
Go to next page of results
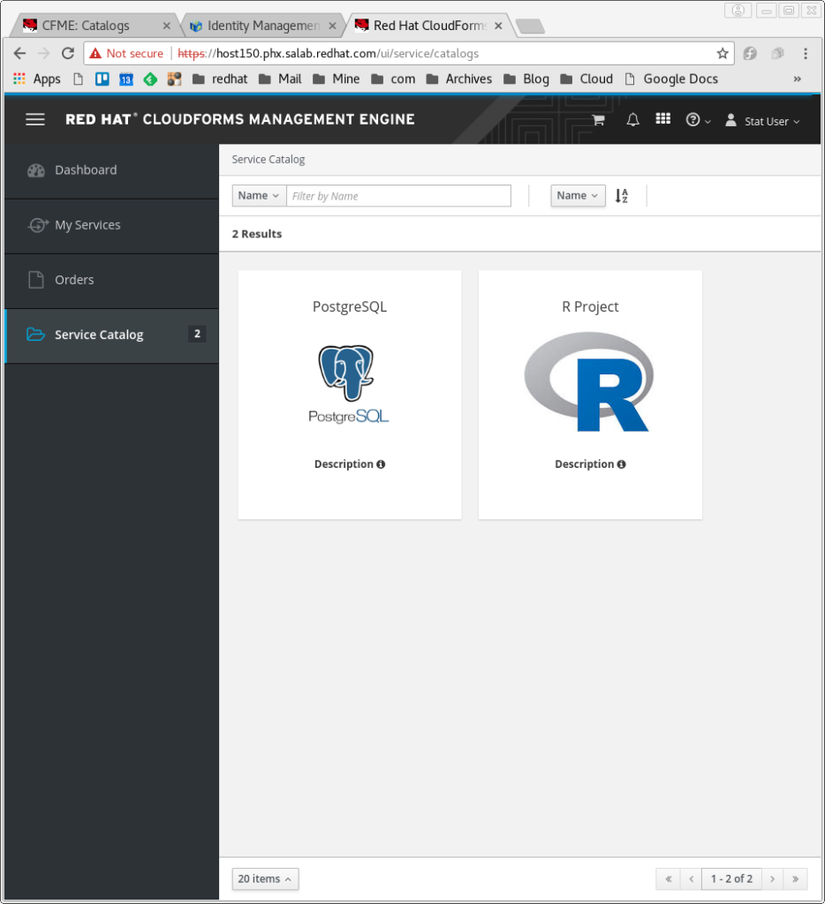[773, 878]
